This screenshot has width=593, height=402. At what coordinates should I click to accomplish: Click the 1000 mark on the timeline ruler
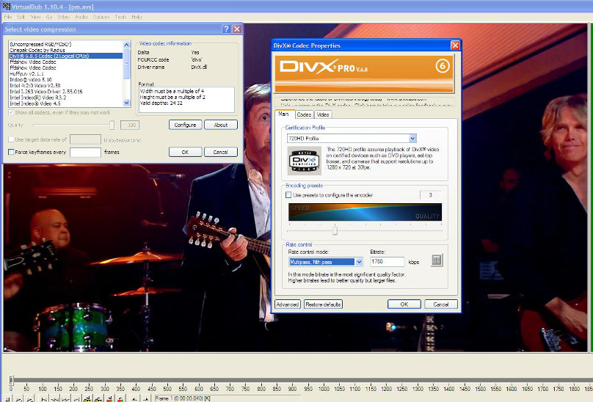click(x=324, y=388)
